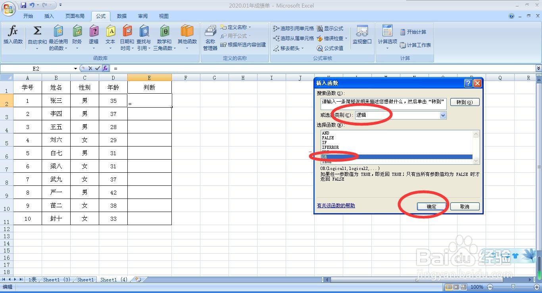Open Calculation Options (计算选项)
This screenshot has height=293, width=542.
coord(387,38)
